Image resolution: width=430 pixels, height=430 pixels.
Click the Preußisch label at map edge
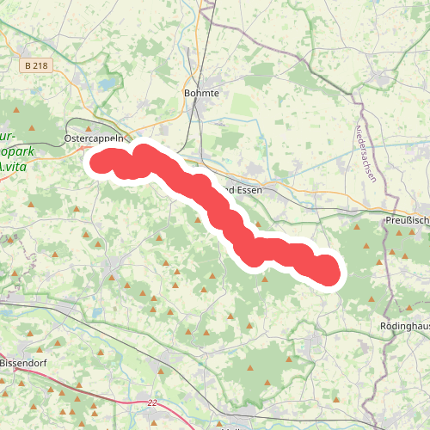(x=408, y=220)
